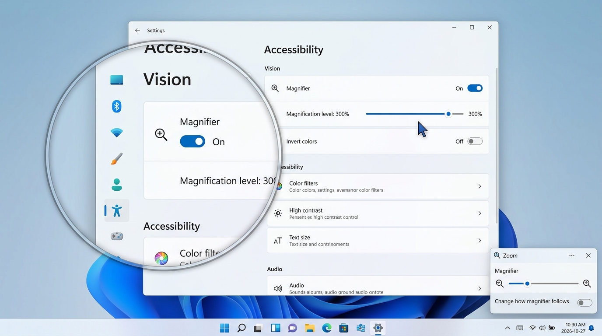Viewport: 602px width, 336px height.
Task: Open System via the monitor icon in sidebar
Action: pos(116,80)
